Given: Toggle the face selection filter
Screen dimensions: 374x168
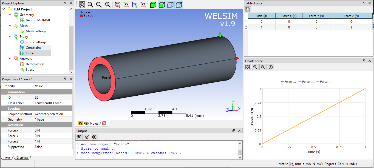Looking at the screenshot, I should (162, 5).
